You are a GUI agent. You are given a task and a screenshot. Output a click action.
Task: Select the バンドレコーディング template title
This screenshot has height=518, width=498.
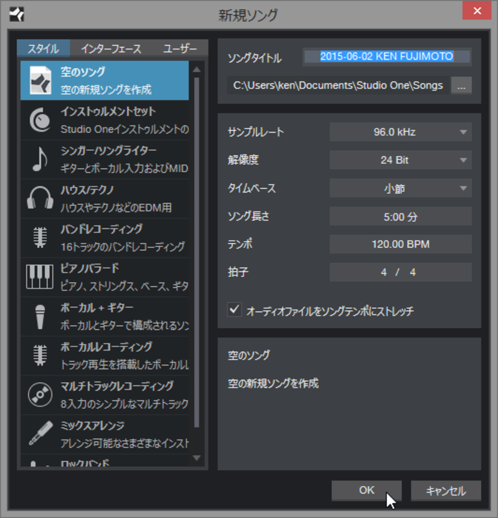click(101, 229)
